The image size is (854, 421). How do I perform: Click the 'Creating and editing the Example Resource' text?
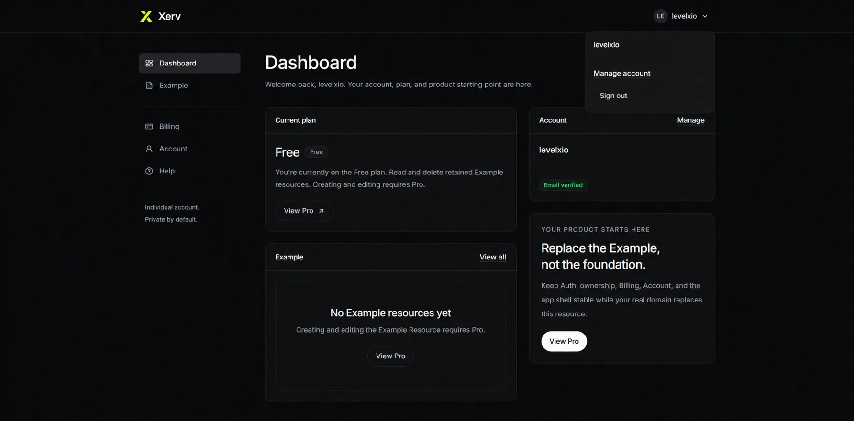click(390, 330)
